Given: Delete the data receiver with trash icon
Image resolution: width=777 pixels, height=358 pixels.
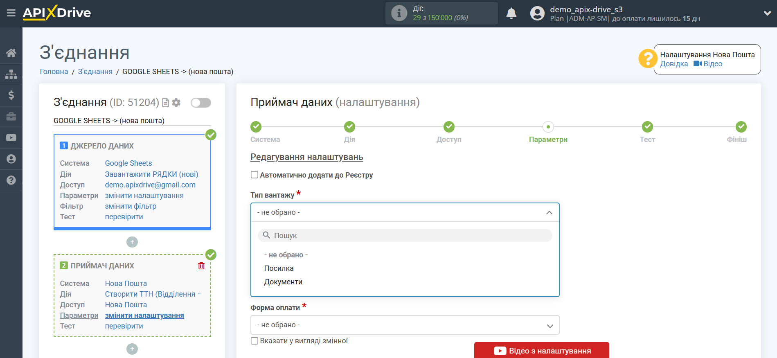Looking at the screenshot, I should [x=201, y=266].
